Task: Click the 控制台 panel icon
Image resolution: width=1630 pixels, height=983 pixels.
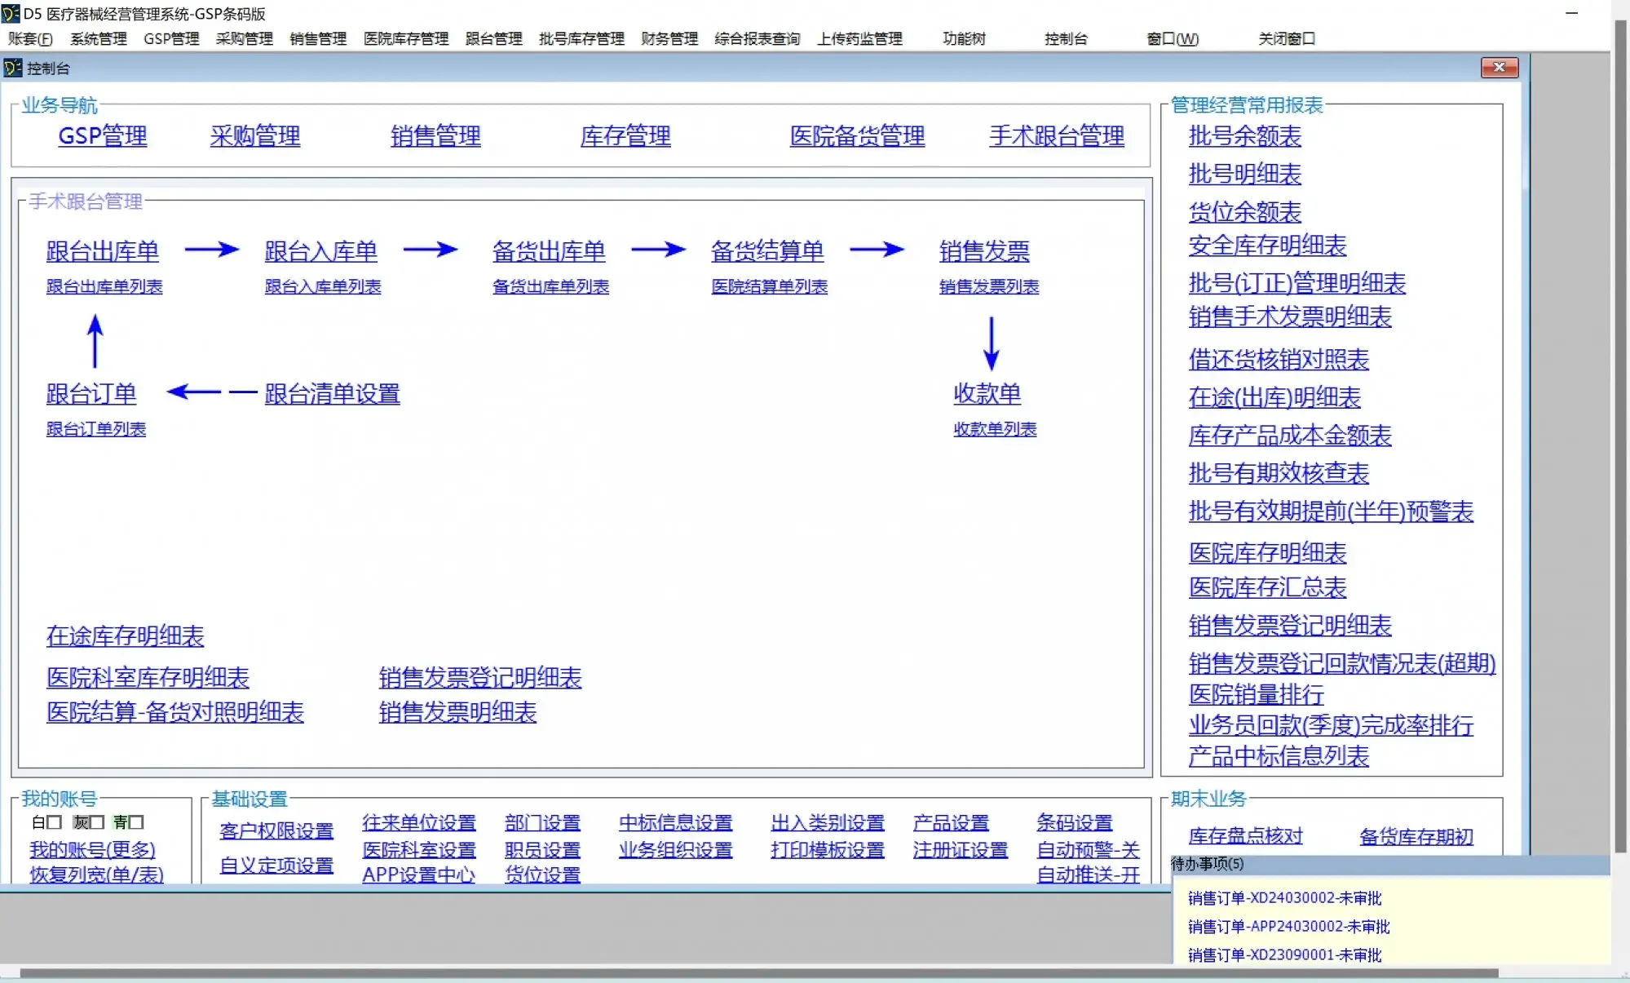Action: (x=12, y=68)
